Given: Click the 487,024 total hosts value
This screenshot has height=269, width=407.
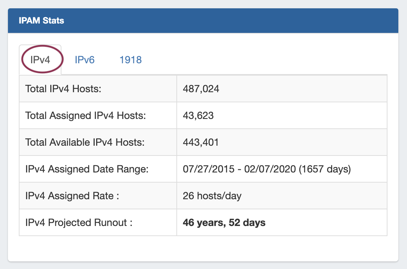Looking at the screenshot, I should point(201,89).
